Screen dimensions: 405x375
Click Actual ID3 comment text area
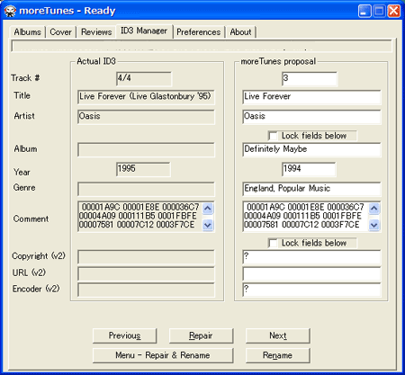click(x=139, y=216)
